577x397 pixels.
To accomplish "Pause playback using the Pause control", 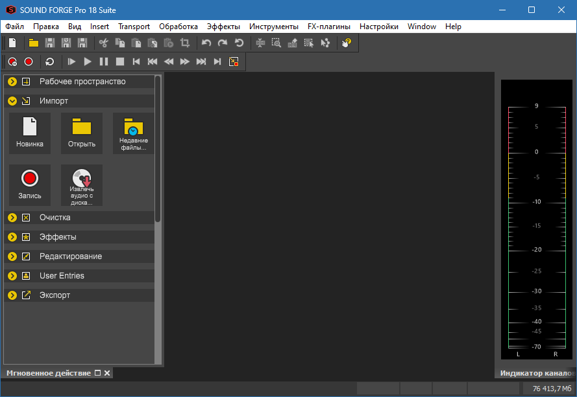I will tap(103, 62).
